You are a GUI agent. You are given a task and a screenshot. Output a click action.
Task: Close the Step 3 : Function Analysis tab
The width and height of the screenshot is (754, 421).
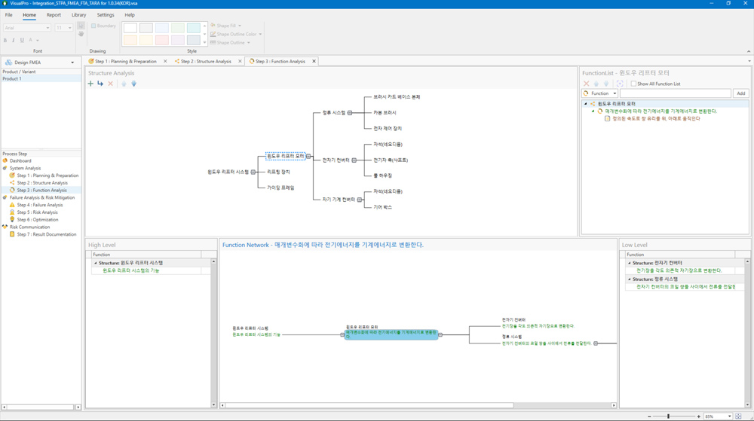click(314, 62)
